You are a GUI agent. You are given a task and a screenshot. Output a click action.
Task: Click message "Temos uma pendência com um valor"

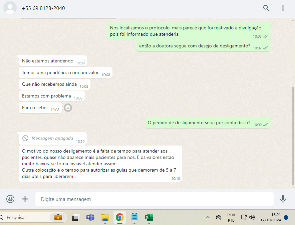coord(66,73)
